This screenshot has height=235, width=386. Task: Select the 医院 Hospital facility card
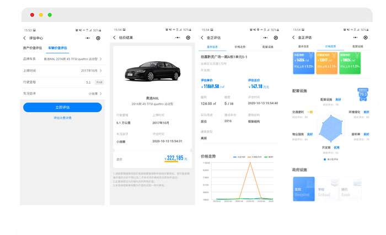point(304,189)
